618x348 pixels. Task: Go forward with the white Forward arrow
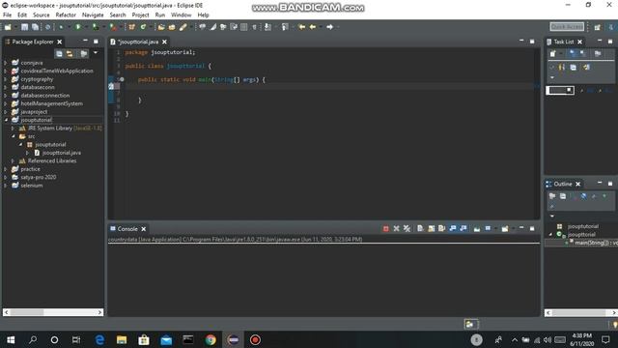(330, 27)
